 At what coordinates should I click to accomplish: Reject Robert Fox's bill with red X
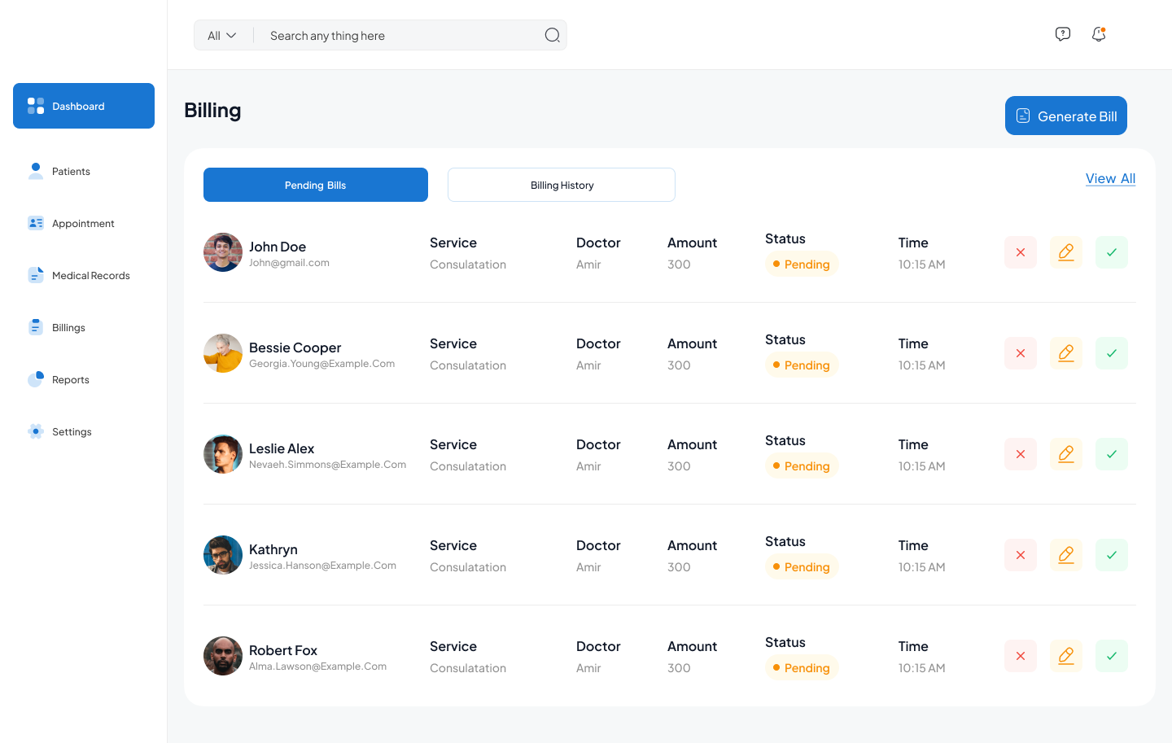1021,656
